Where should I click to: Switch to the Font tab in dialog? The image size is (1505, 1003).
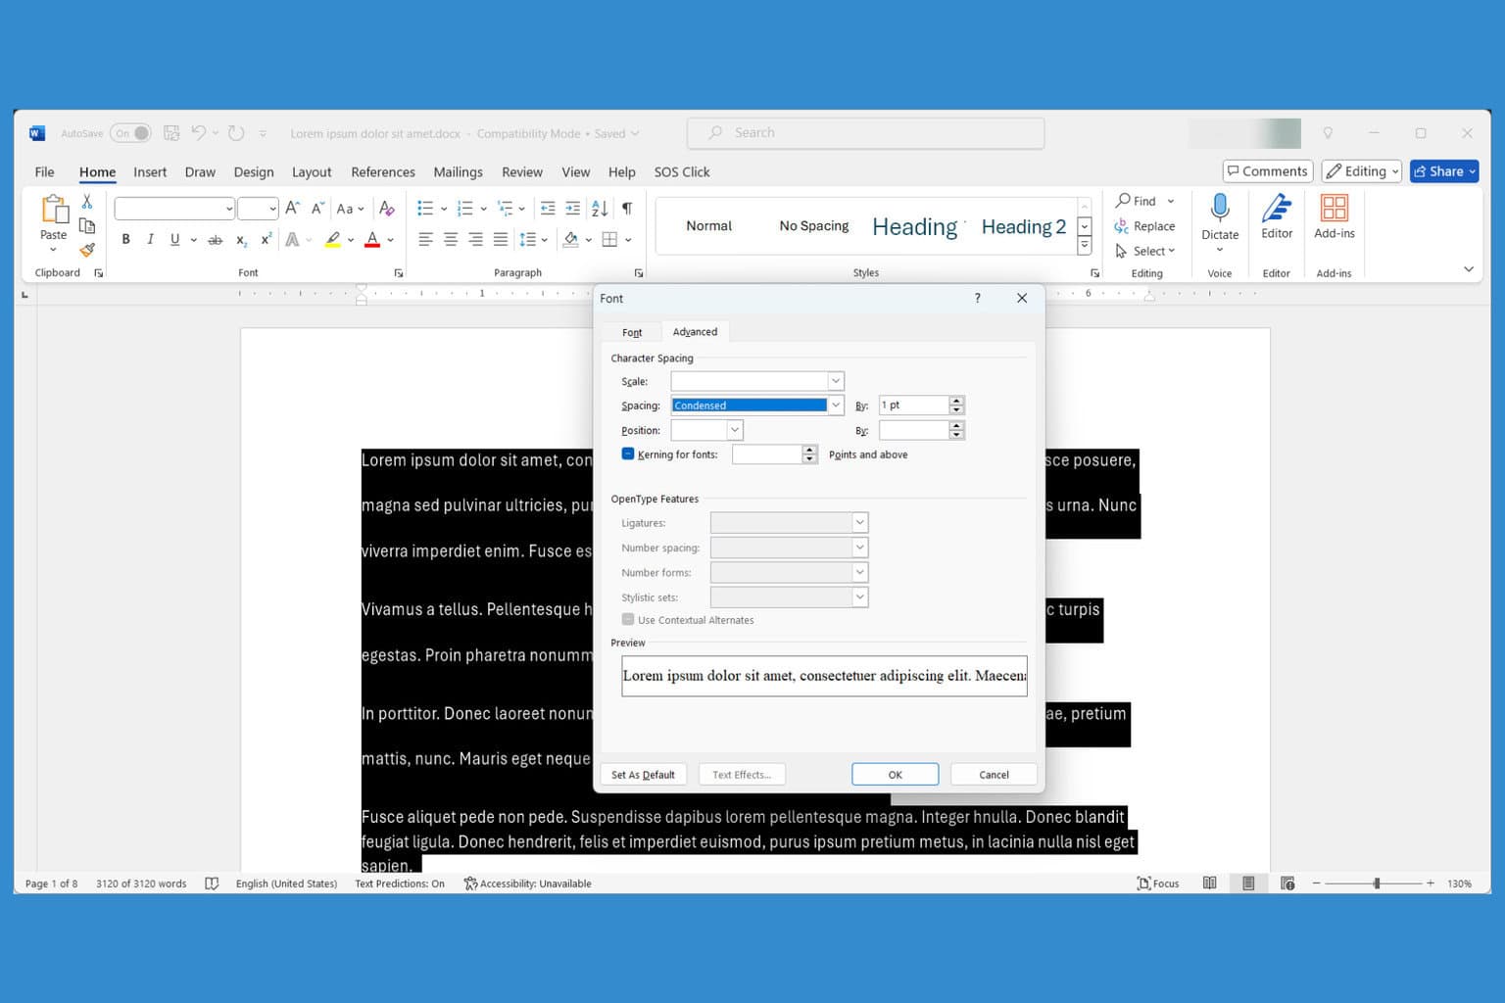[x=632, y=332]
